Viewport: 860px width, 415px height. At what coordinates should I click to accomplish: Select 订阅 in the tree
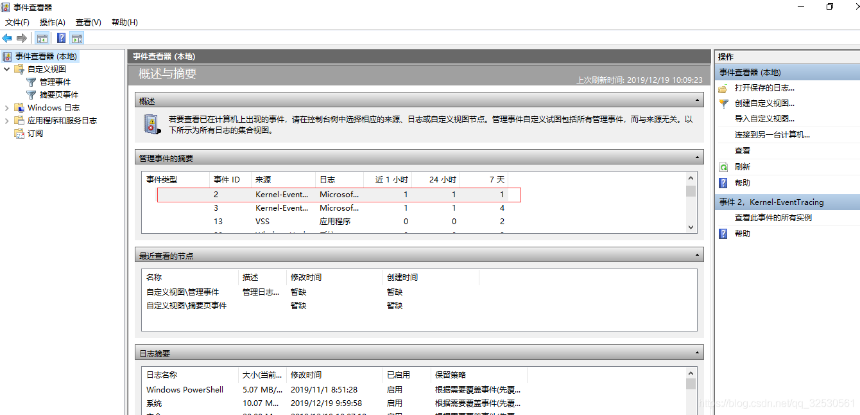(35, 133)
